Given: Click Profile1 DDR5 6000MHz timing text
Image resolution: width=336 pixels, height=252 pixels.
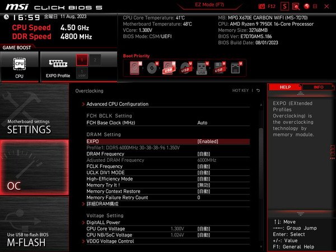Looking at the screenshot, I should [133, 148].
